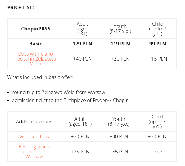Screen dimensions: 185x166
Task: Click the Add-ons options header cell
Action: coord(34,121)
